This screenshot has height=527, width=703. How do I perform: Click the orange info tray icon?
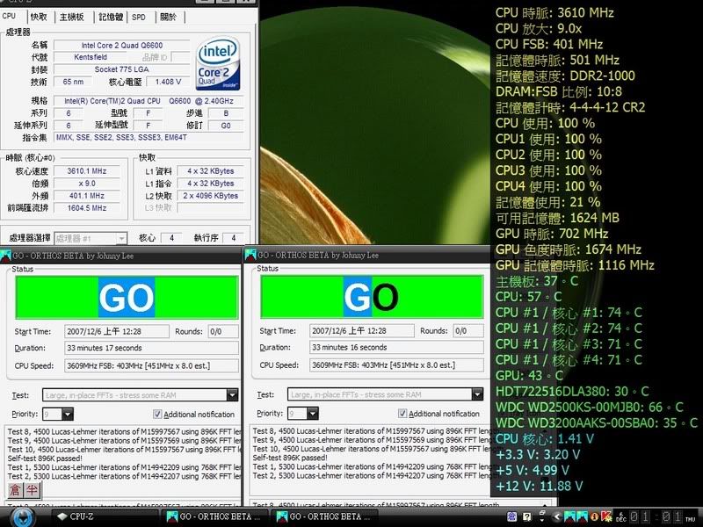pyautogui.click(x=595, y=516)
